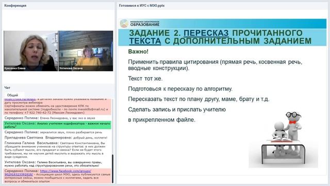
Task: Click Унтилова Оксана's reply to Галина Васильевна
Action: click(x=53, y=164)
